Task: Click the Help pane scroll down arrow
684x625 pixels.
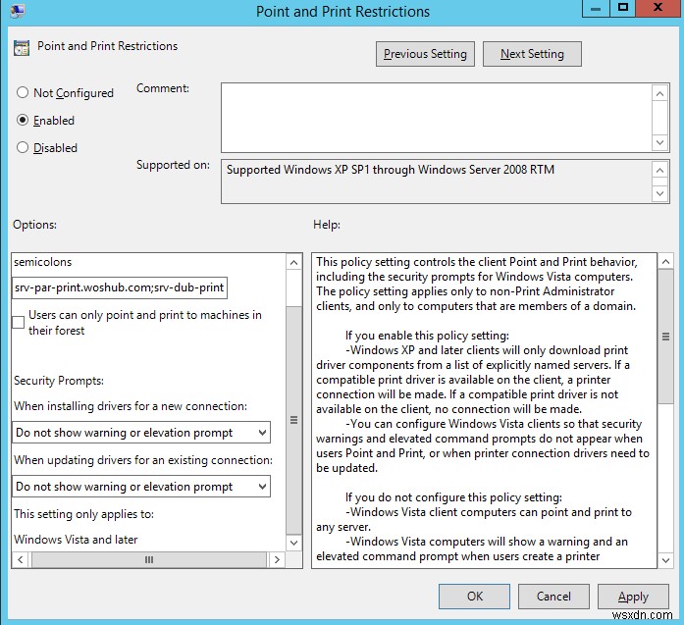Action: point(665,560)
